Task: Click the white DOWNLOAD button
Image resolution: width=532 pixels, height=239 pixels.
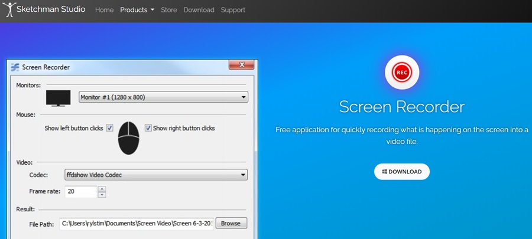Action: [402, 172]
